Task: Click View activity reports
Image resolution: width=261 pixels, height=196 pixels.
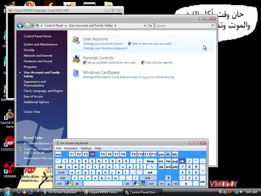Action: [159, 63]
